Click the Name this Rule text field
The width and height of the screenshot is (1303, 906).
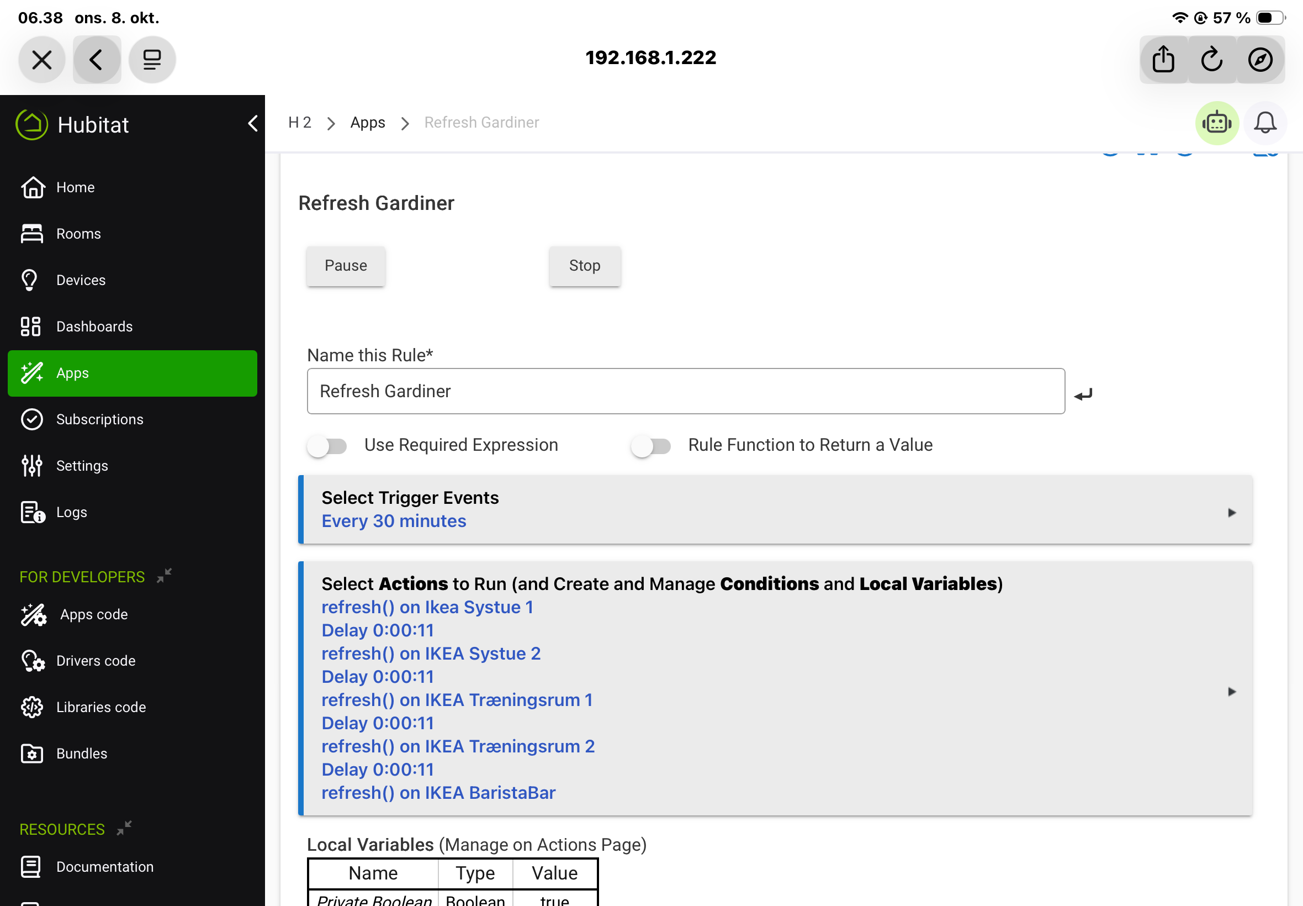tap(685, 392)
